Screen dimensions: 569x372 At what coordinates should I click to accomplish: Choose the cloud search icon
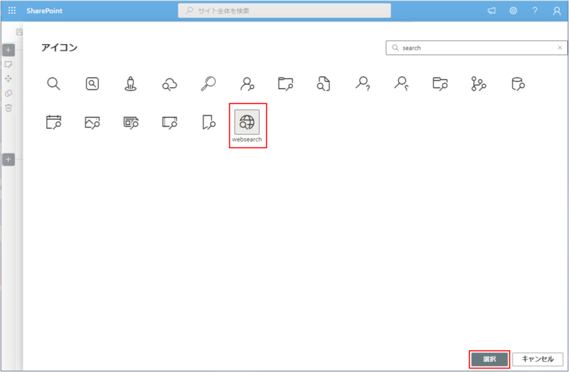click(169, 84)
